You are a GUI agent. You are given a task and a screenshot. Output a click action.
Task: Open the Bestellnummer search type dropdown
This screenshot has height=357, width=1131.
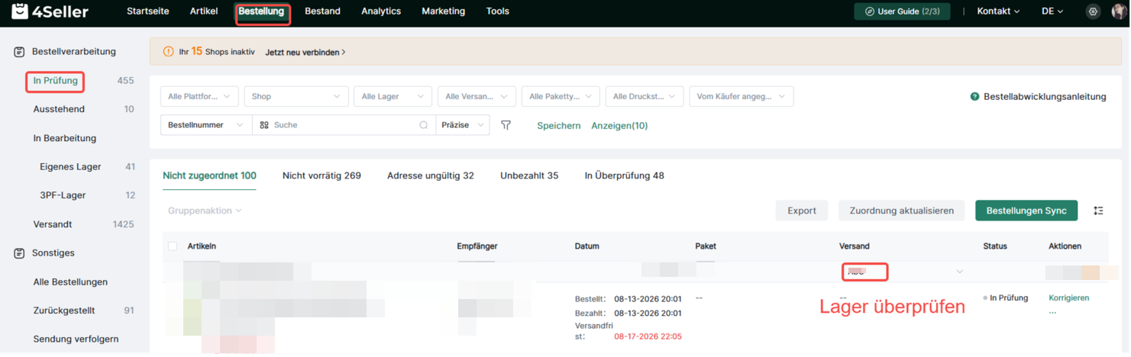(206, 125)
